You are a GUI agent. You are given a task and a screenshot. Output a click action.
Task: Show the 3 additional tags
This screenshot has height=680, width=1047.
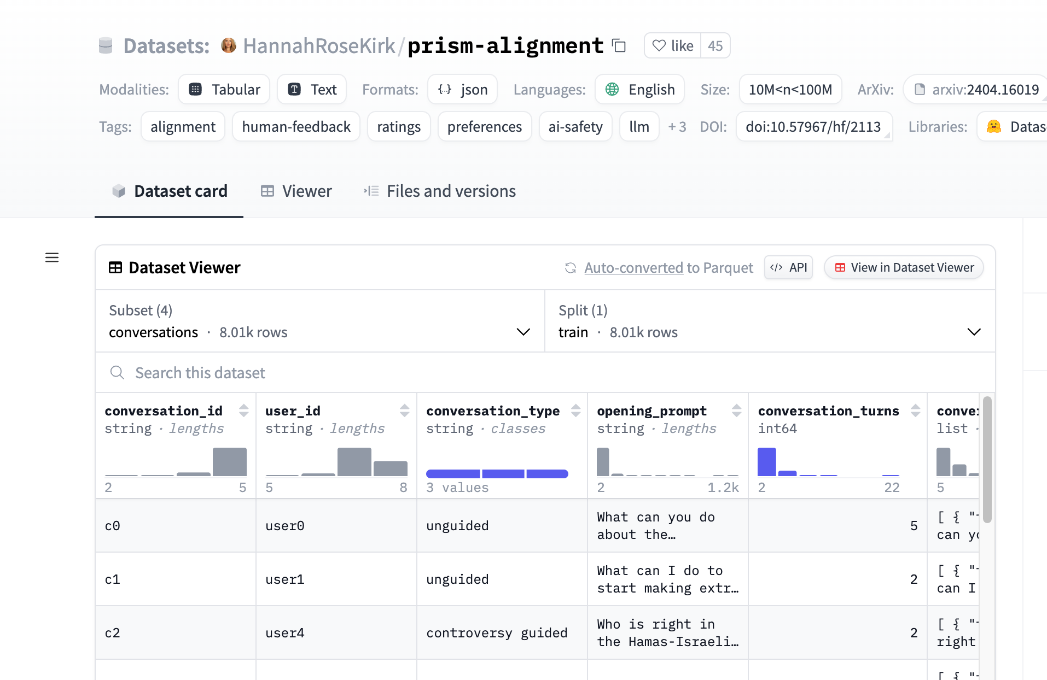click(677, 127)
